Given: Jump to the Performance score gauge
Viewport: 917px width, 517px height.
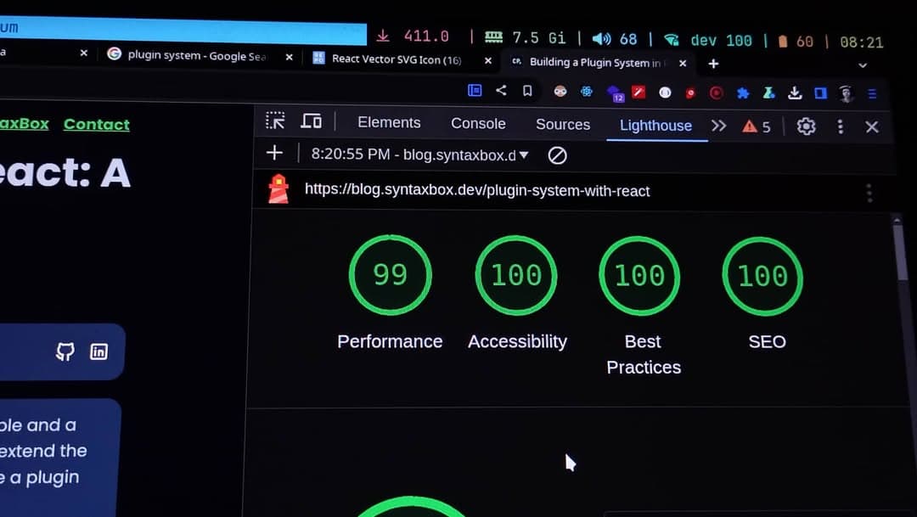Looking at the screenshot, I should click(390, 276).
